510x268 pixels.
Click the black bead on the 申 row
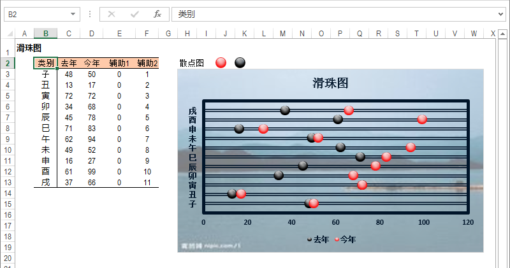click(x=239, y=129)
